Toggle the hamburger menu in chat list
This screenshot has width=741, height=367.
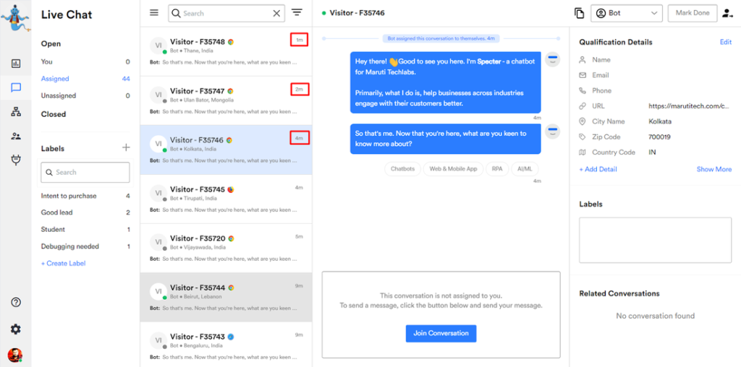point(153,13)
